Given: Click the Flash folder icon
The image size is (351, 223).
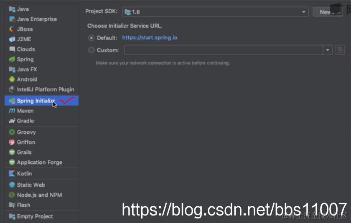Looking at the screenshot, I should click(x=12, y=205).
